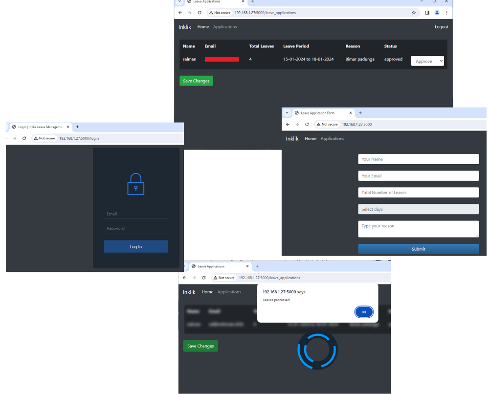Open the side panel icon in top browser
Screen dimensions: 489x394
click(x=427, y=13)
